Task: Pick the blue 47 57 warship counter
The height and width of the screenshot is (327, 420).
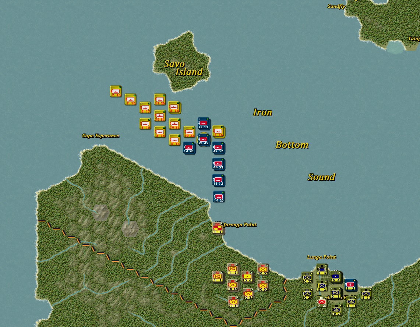Action: (218, 148)
